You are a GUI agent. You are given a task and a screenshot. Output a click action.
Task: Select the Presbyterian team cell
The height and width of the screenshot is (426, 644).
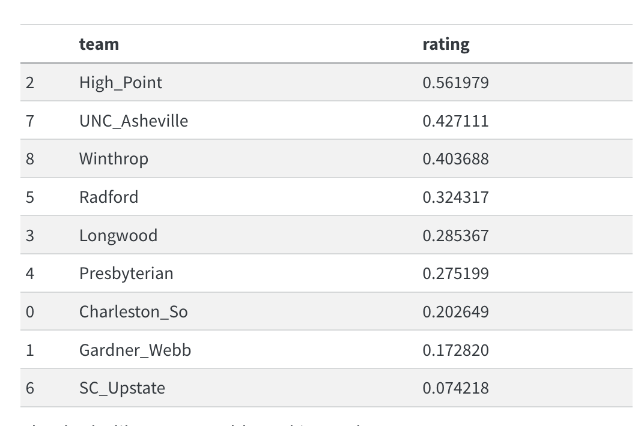point(126,274)
